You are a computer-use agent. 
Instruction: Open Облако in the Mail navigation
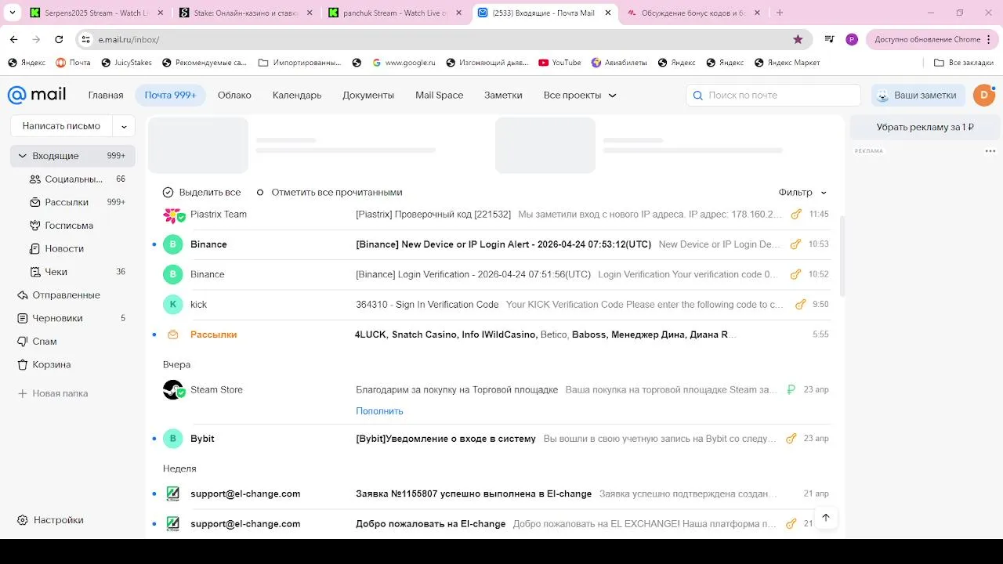(x=234, y=95)
